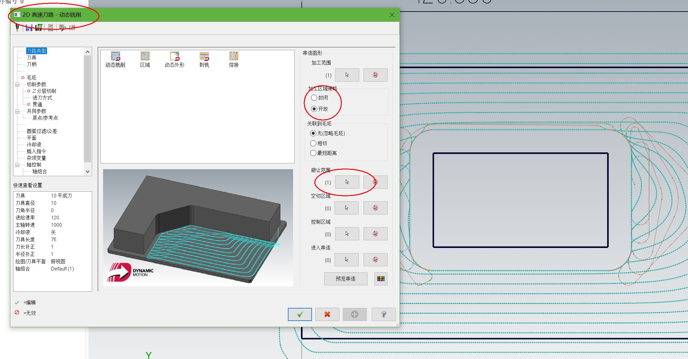Open the chain preview color settings swatch
The width and height of the screenshot is (688, 359).
coord(381,279)
